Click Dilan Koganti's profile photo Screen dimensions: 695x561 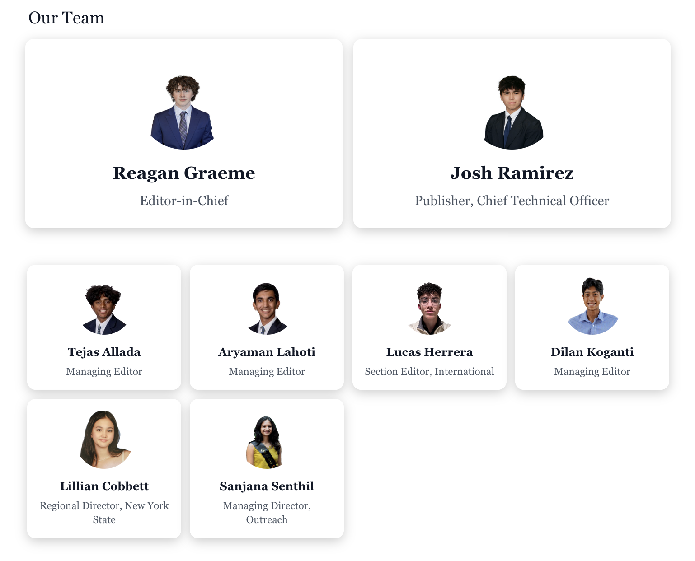(592, 306)
